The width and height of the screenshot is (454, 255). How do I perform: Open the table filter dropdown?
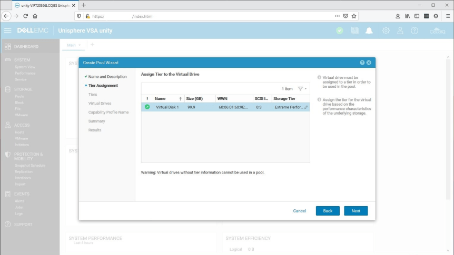point(302,89)
